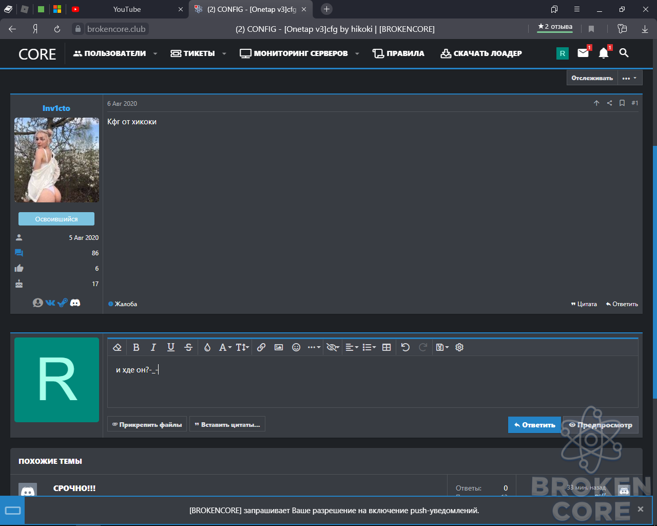657x526 pixels.
Task: Open the smiley emoji picker
Action: coord(296,347)
